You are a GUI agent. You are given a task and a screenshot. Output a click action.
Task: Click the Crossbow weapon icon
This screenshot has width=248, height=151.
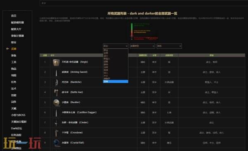56,133
